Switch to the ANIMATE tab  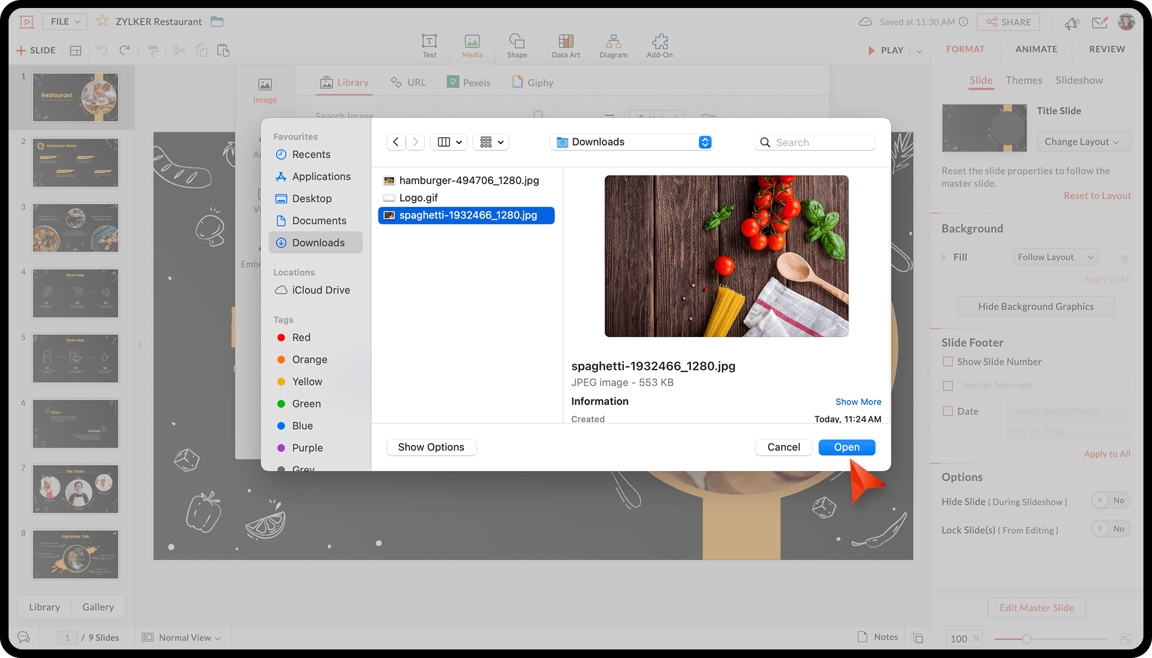tap(1036, 49)
